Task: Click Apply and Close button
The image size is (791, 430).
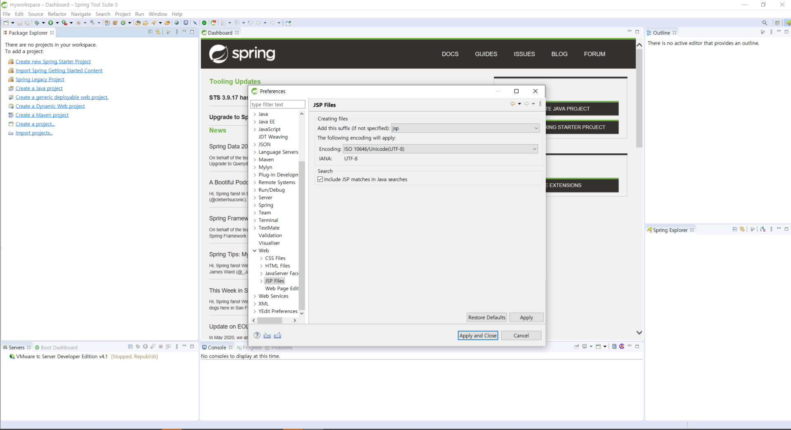Action: (x=478, y=336)
